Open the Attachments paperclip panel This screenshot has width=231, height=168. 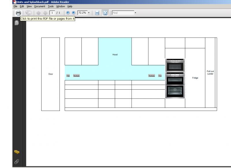click(17, 162)
